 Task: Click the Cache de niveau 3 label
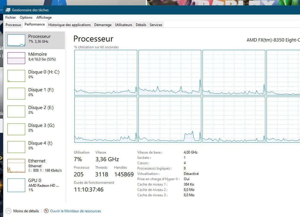[152, 195]
